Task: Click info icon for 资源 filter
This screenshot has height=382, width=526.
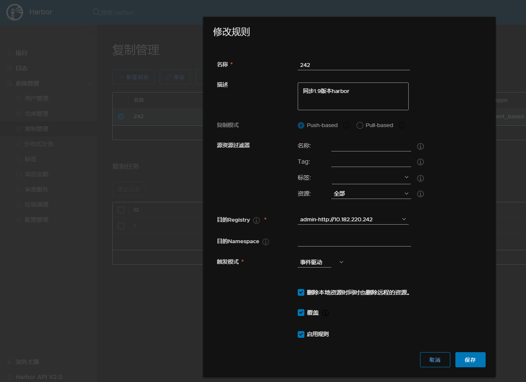Action: [x=420, y=194]
